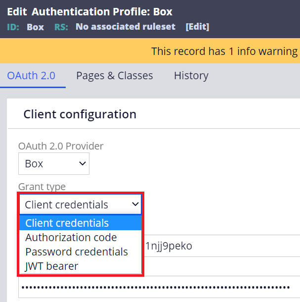Choose Authorization code grant type

(x=81, y=237)
